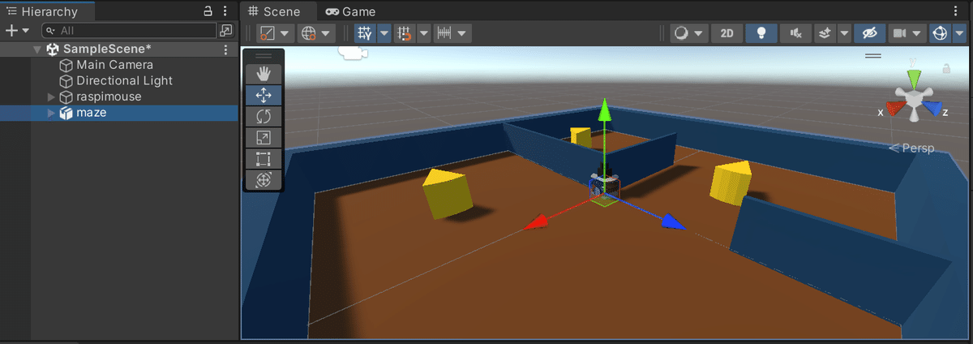This screenshot has height=344, width=973.
Task: Open the SampleScene kebab menu
Action: 225,49
